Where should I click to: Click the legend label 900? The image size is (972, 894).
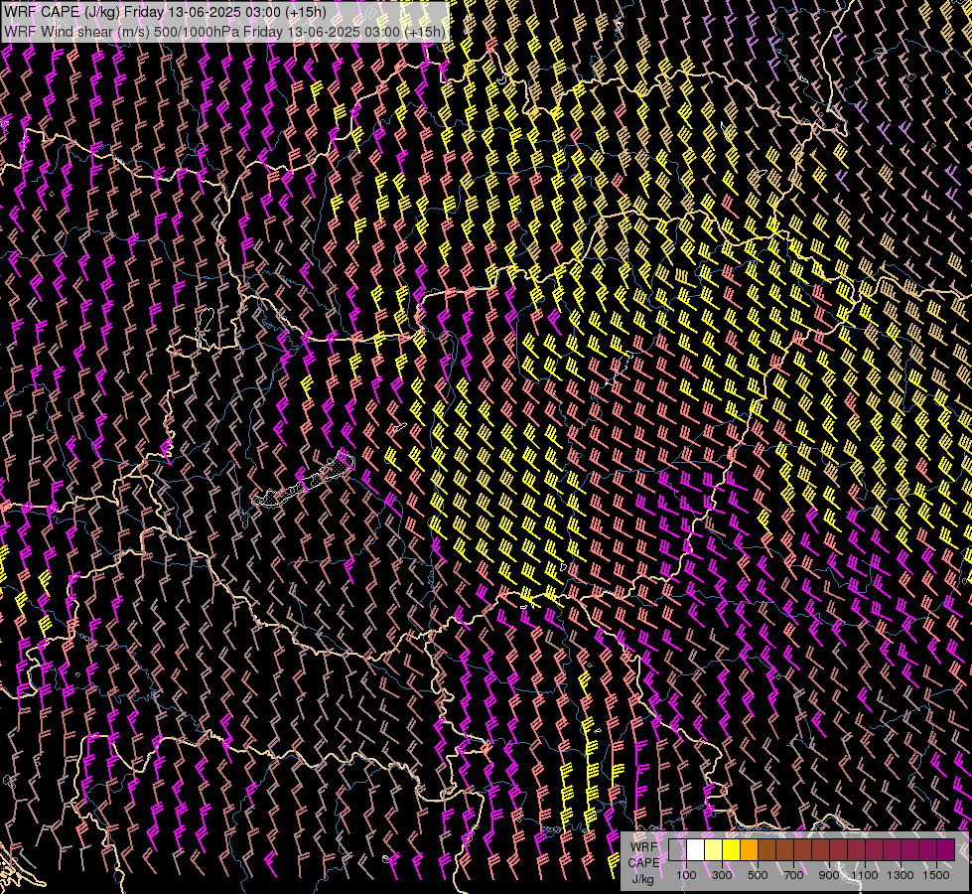(x=829, y=875)
